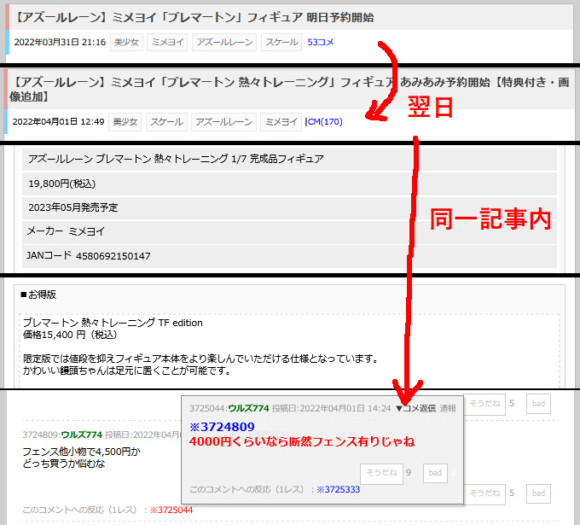Screen dimensions: 580x525
Task: Expand ▼コメ返信 in the comment popup
Action: 415,408
